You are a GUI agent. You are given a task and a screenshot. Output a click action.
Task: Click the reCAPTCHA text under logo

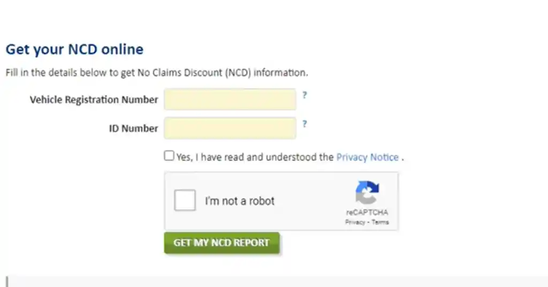[367, 212]
